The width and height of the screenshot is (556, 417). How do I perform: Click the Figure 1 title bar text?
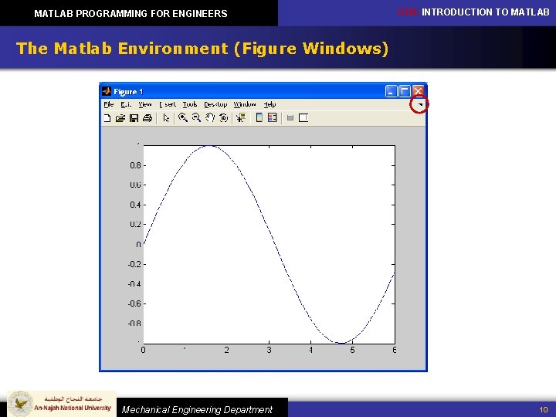(128, 92)
